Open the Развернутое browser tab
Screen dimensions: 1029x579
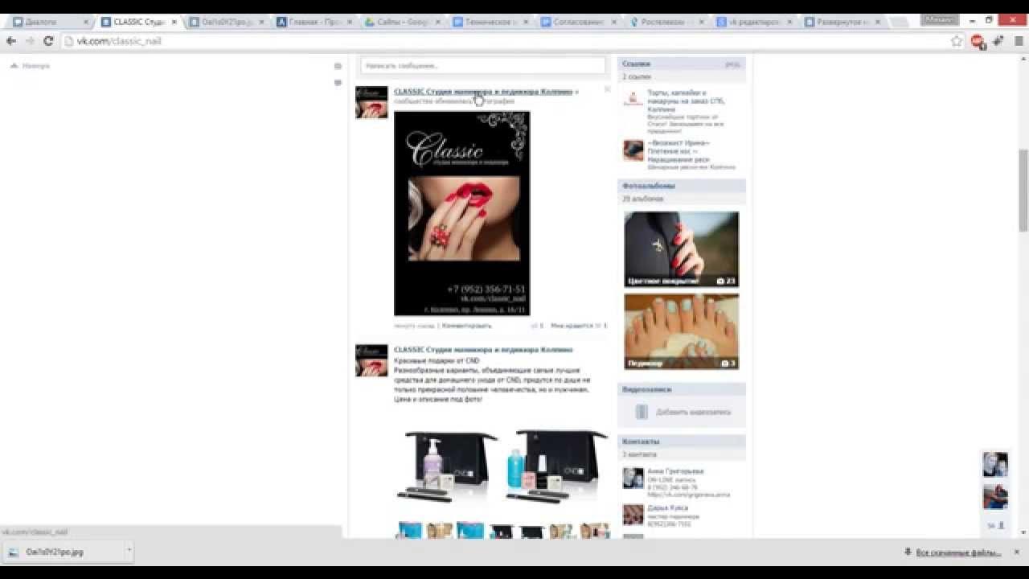(841, 23)
